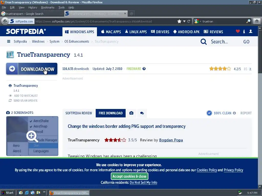
Task: Click Send Us An Update link
Action: 25,101
